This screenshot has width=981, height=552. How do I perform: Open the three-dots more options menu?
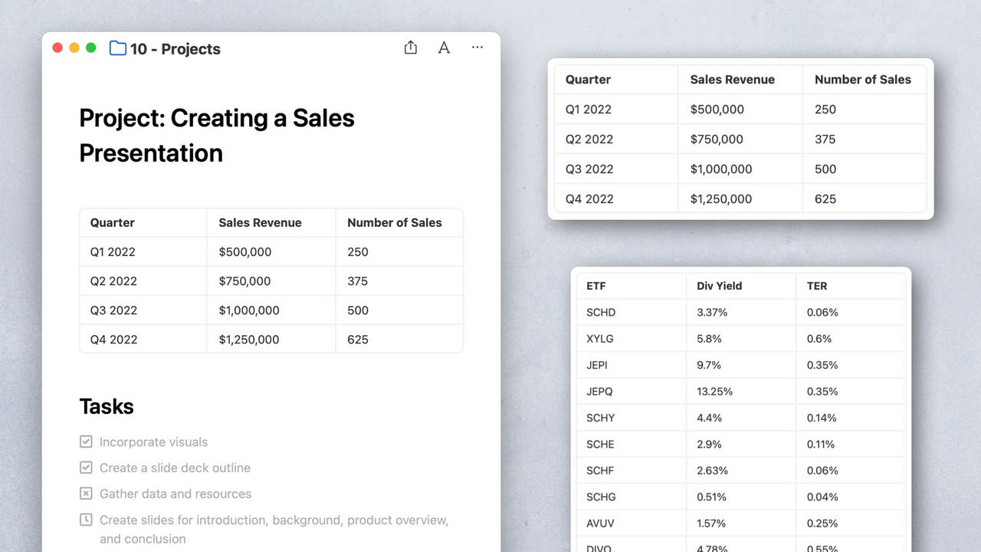coord(477,48)
